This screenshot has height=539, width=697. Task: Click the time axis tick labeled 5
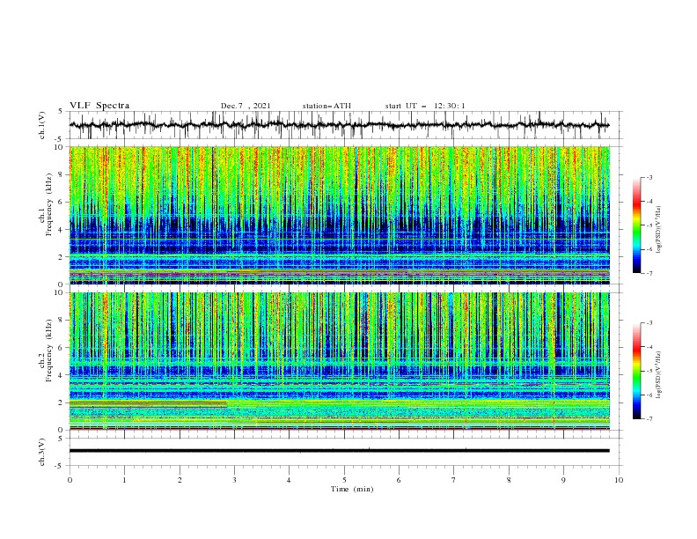point(344,480)
